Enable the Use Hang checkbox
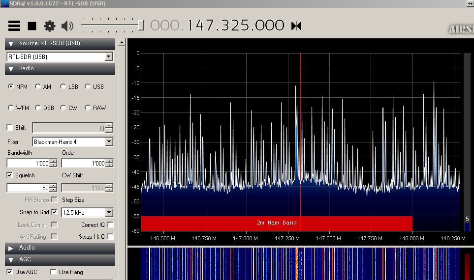 [x=53, y=272]
